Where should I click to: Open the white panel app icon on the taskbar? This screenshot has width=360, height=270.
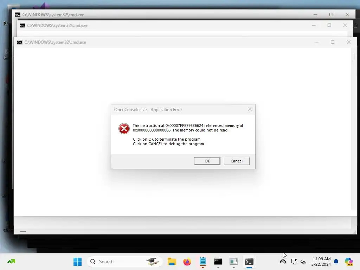[233, 262]
